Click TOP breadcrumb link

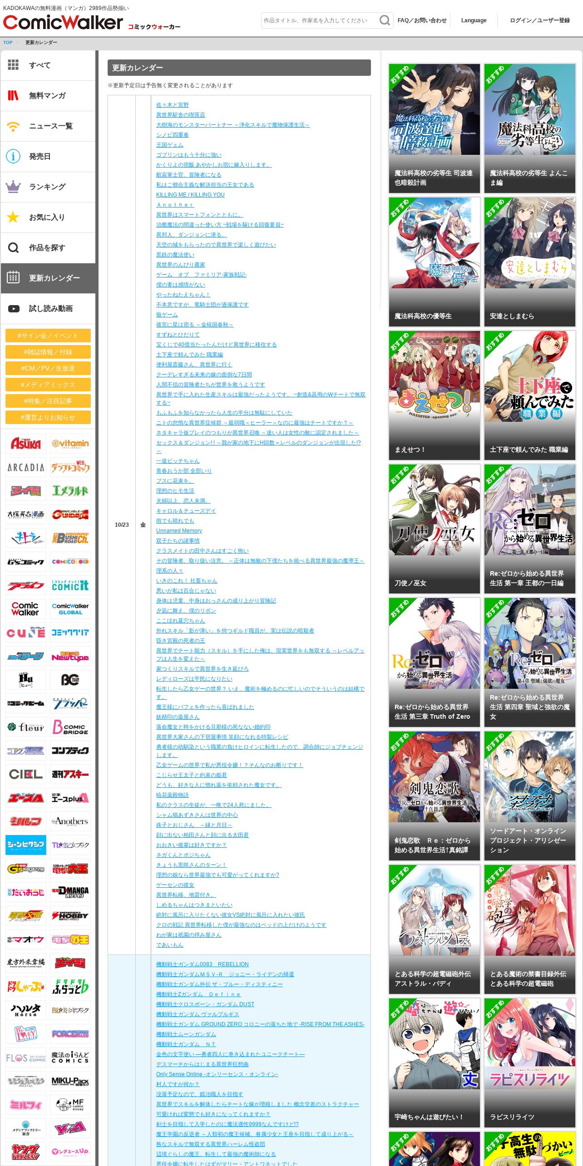pos(8,43)
